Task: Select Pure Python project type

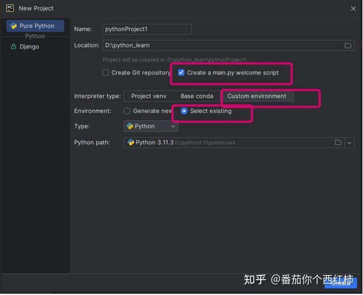Action: click(35, 26)
